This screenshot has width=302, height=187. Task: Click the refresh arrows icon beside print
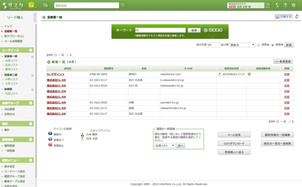[297, 17]
